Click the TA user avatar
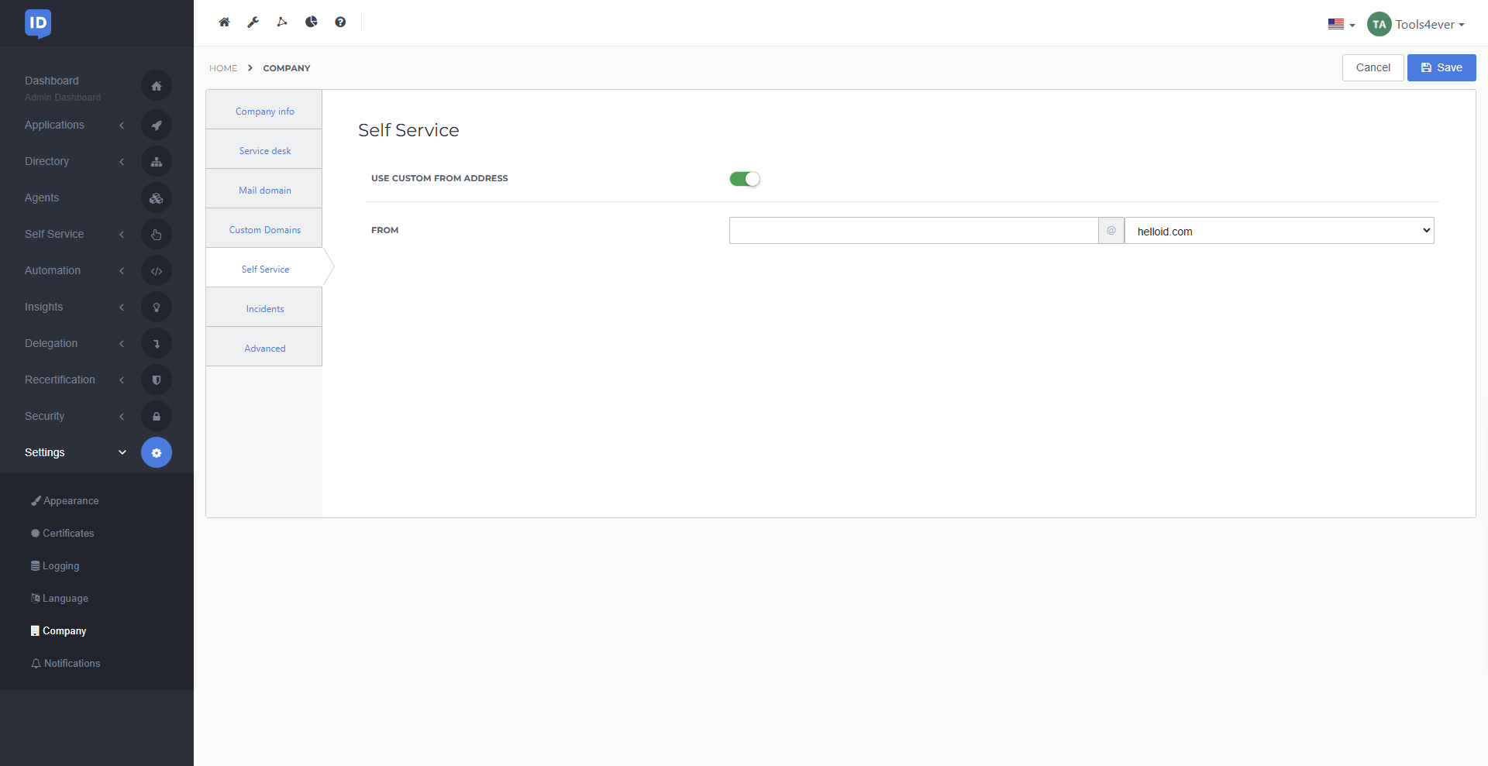The height and width of the screenshot is (766, 1488). [x=1379, y=24]
